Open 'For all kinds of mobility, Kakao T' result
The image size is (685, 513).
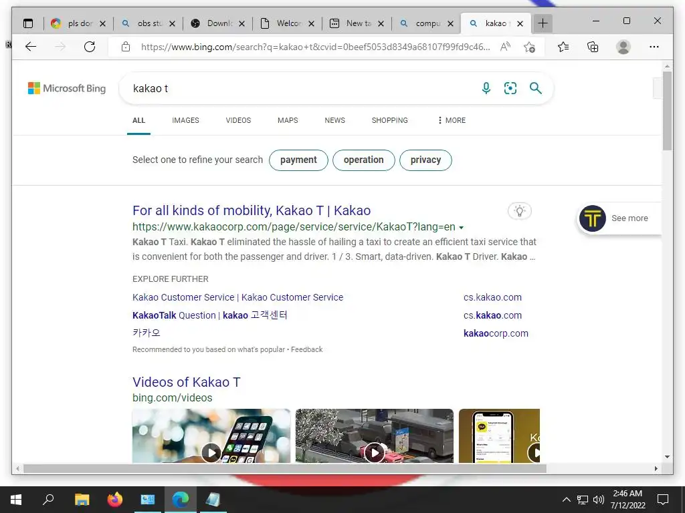click(x=252, y=210)
